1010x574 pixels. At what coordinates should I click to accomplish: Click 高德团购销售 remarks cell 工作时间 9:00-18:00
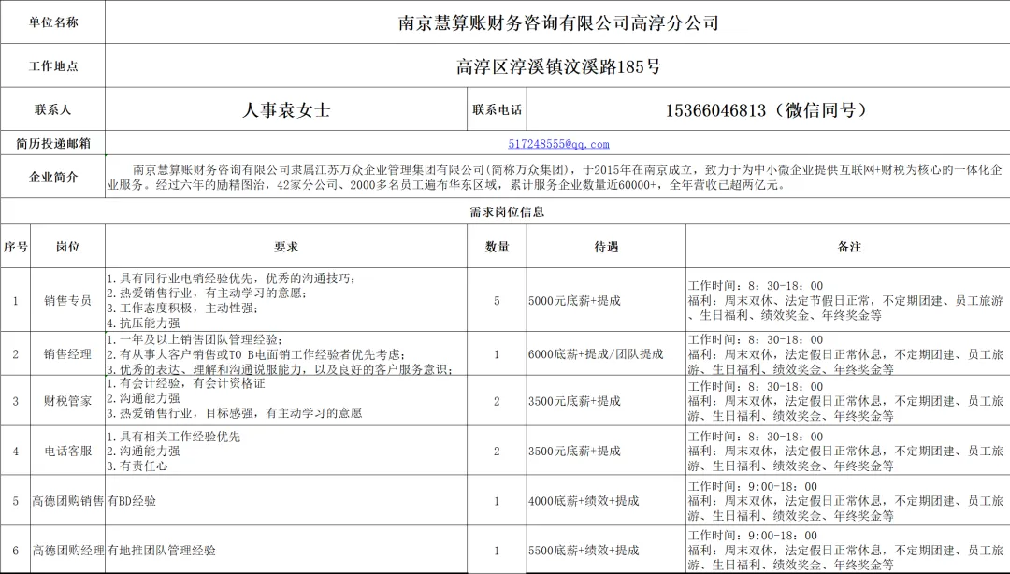tap(848, 500)
